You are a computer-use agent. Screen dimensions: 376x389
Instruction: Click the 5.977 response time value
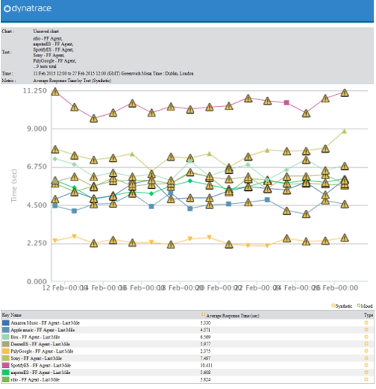pos(205,344)
